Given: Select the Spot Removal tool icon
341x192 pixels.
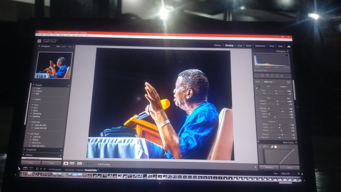Looking at the screenshot, I should click(x=262, y=75).
